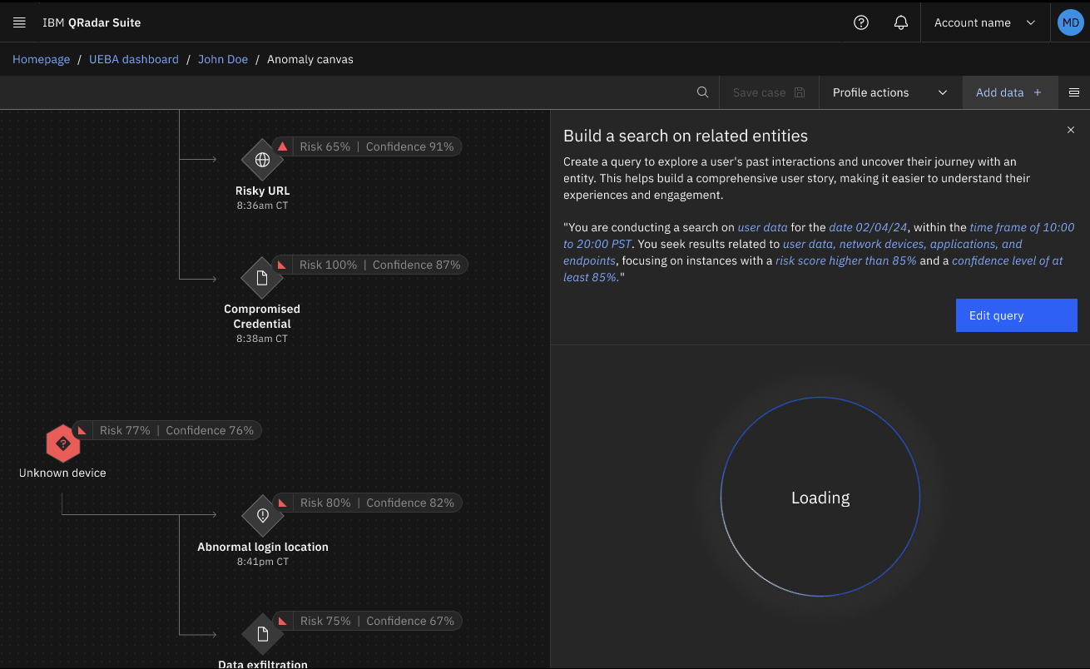Click the MD user avatar

pos(1069,22)
